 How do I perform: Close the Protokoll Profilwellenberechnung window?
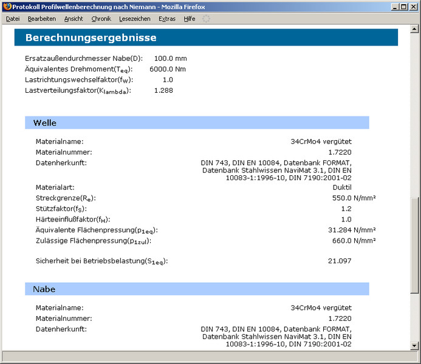[x=414, y=7]
